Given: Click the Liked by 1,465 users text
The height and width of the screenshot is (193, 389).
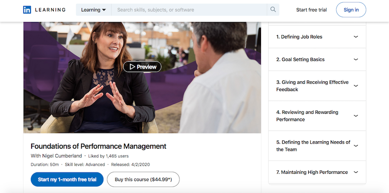Looking at the screenshot, I should point(108,156).
